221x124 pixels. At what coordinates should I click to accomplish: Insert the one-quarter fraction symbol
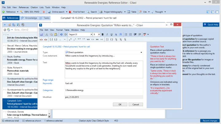click(x=125, y=39)
